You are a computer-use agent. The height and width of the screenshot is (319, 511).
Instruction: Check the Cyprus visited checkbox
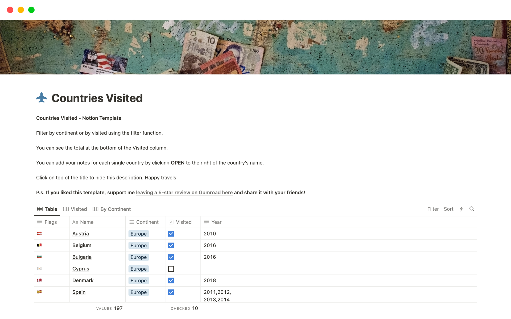(x=171, y=269)
